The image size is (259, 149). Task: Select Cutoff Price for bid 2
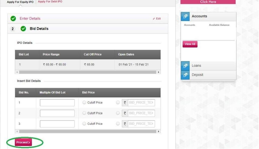click(x=84, y=113)
